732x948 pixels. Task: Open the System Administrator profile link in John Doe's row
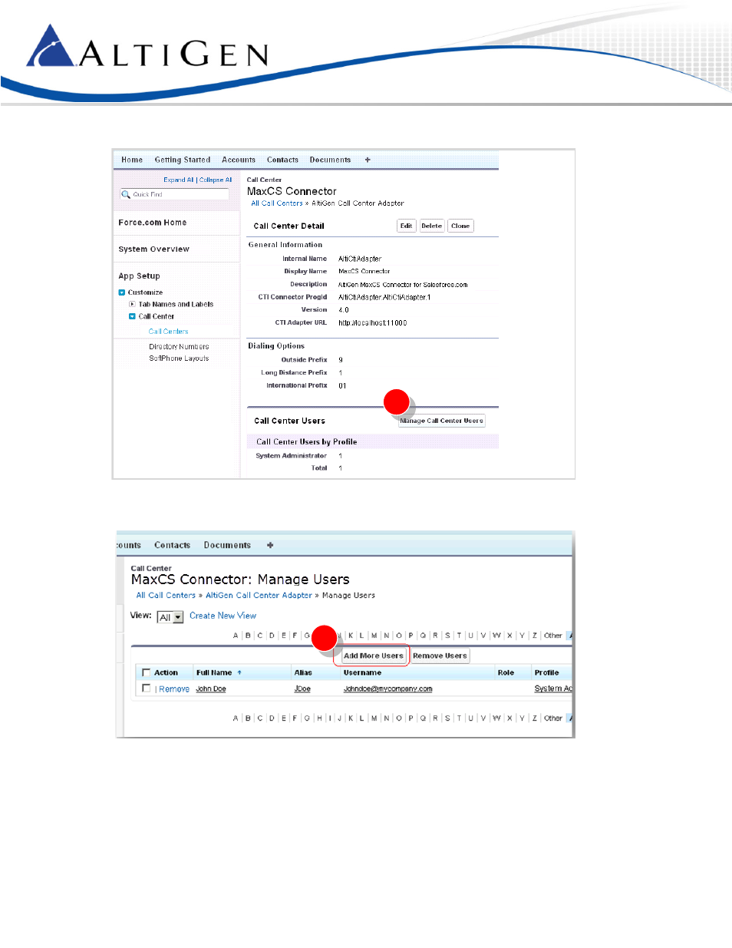[553, 689]
